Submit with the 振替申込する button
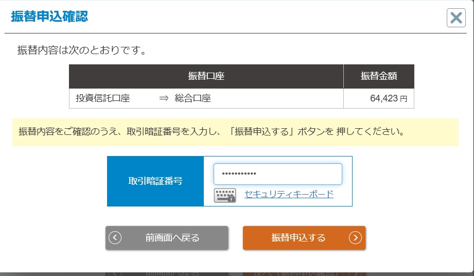Screen dimensions: 474x276 click(x=304, y=238)
